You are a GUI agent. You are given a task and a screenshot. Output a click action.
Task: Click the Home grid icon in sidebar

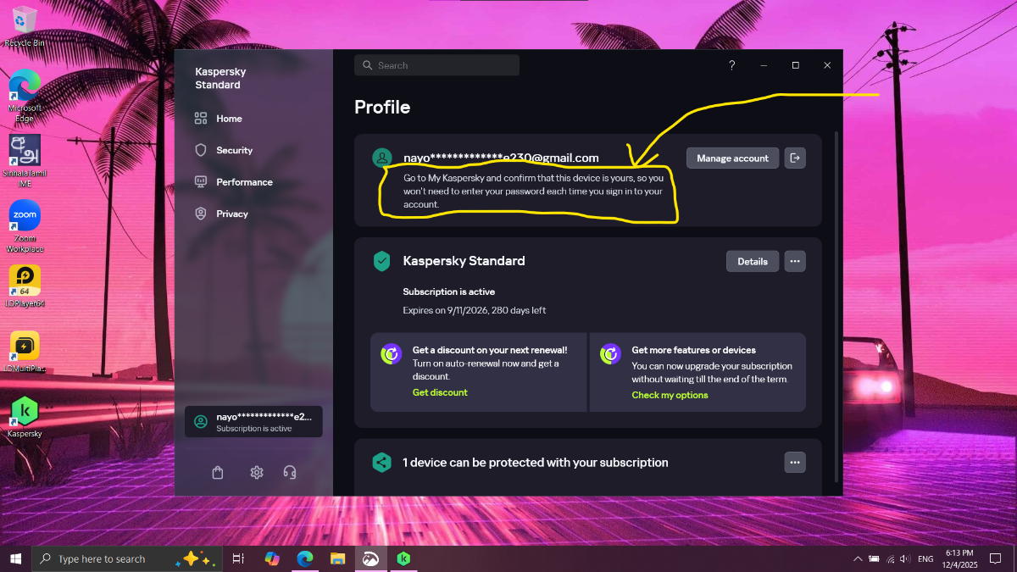(x=201, y=119)
